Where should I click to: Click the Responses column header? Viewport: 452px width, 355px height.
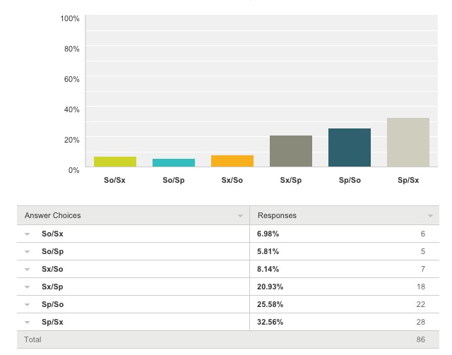click(277, 215)
